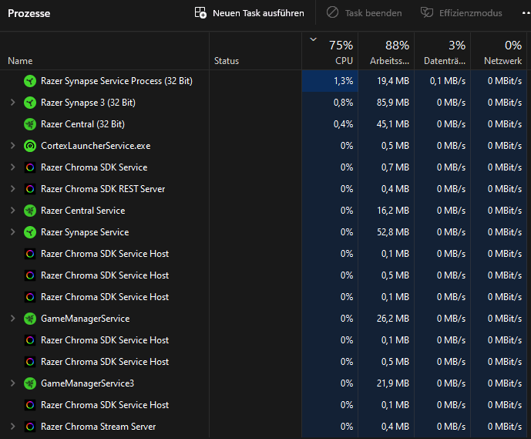Click the Razer Chroma SDK REST Server icon
The image size is (531, 439).
click(x=30, y=189)
